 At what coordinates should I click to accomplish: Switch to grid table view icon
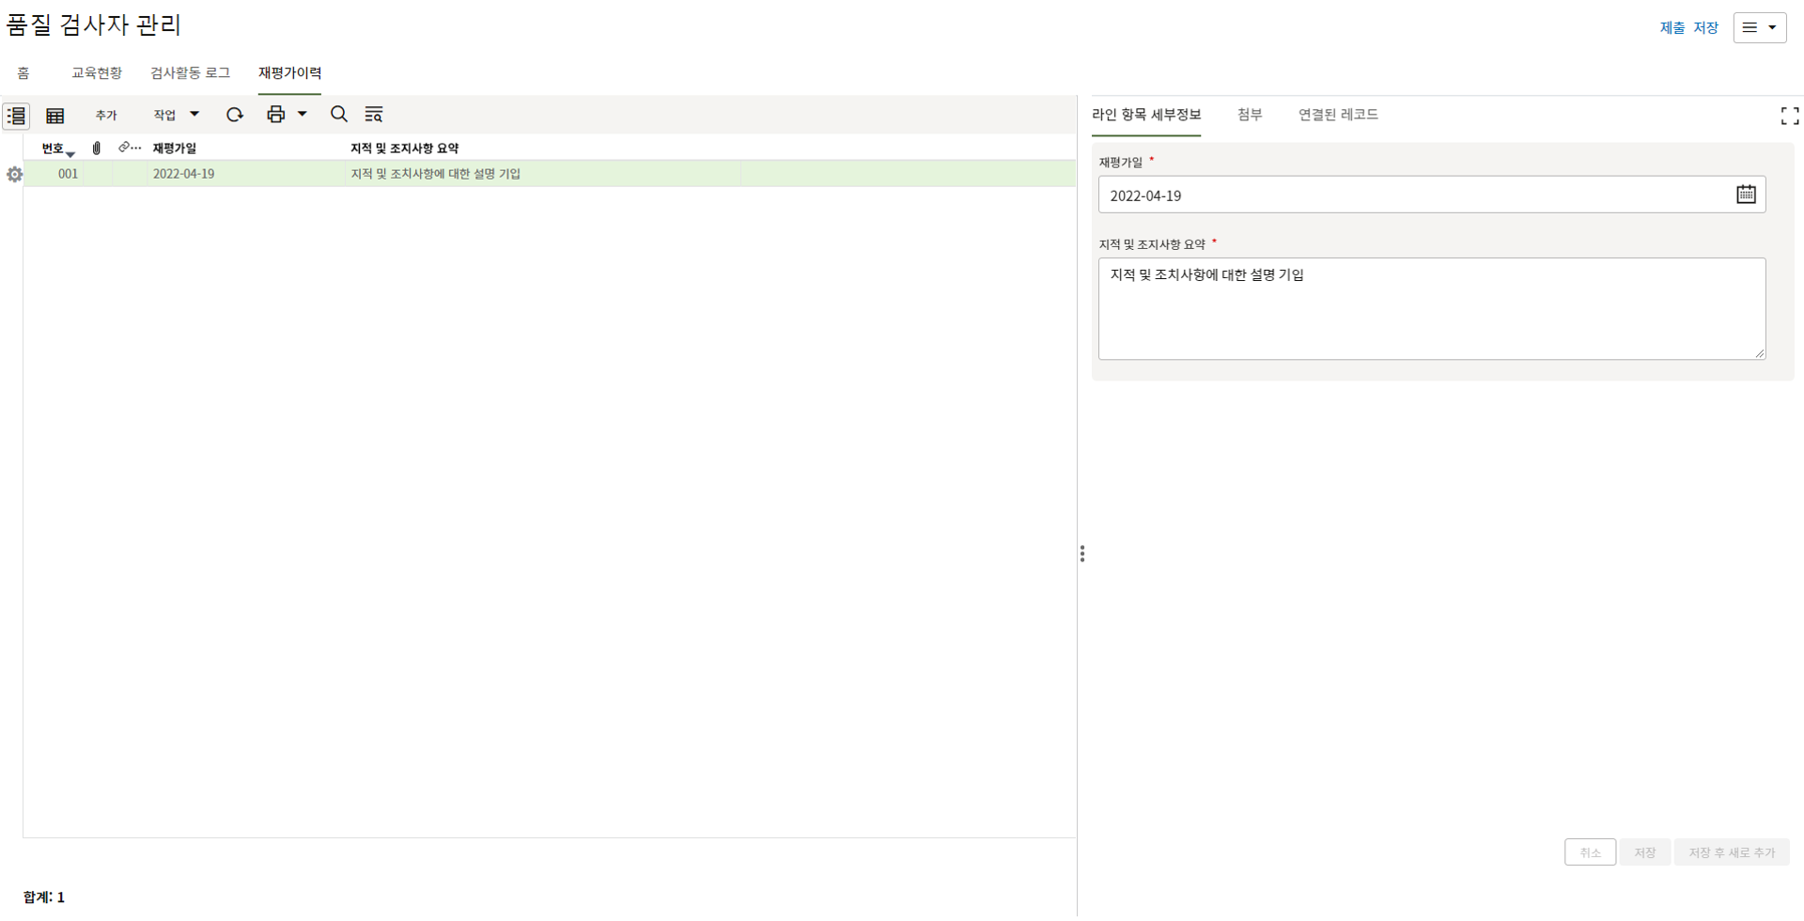[55, 116]
